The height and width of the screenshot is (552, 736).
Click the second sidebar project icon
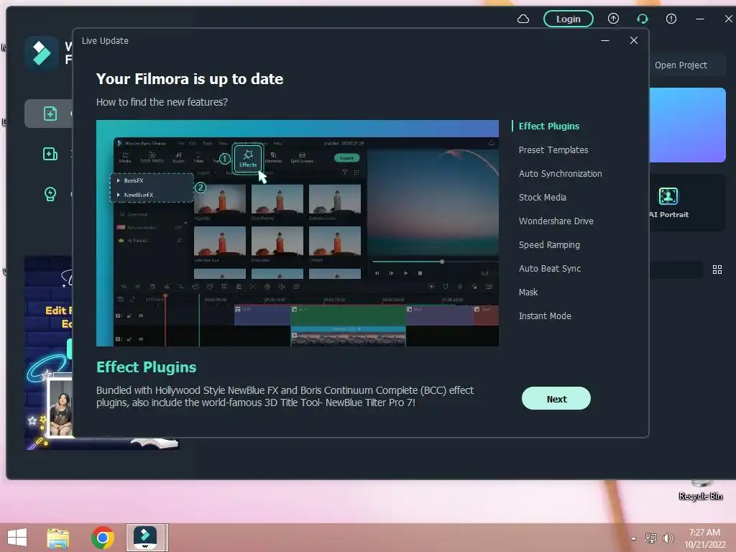(50, 154)
